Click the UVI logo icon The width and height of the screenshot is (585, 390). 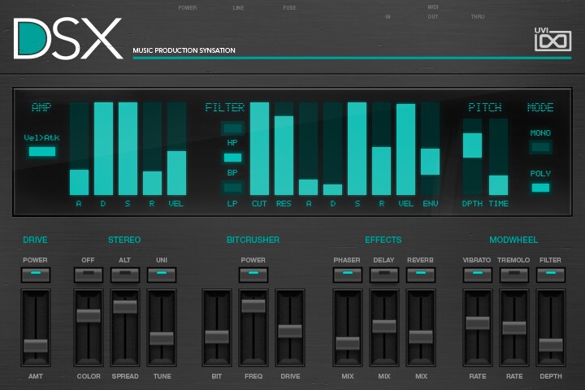tap(552, 39)
